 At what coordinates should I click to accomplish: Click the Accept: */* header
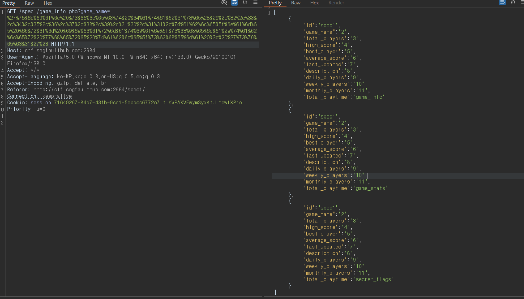point(23,70)
